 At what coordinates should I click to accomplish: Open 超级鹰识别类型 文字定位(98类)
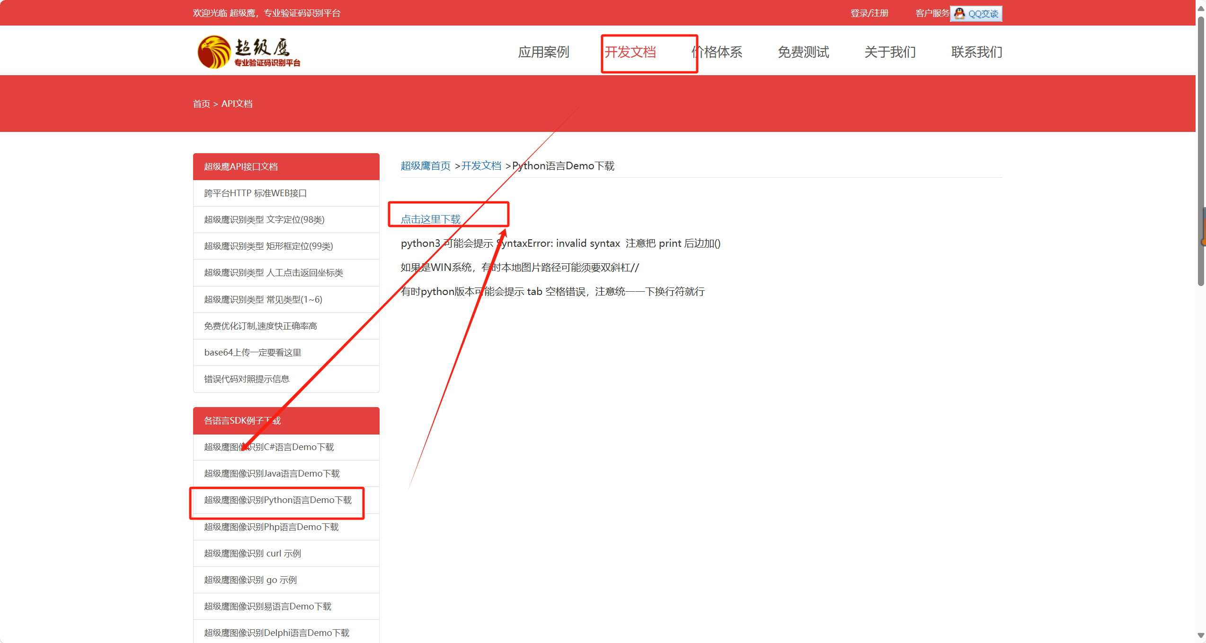[286, 220]
